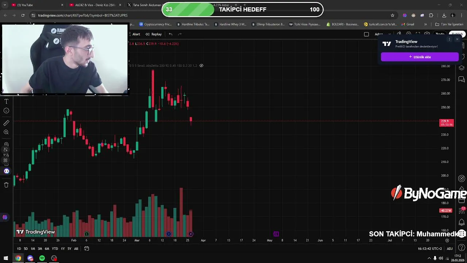The width and height of the screenshot is (467, 263).
Task: Close the TradingView PreMiD popup
Action: tap(457, 39)
